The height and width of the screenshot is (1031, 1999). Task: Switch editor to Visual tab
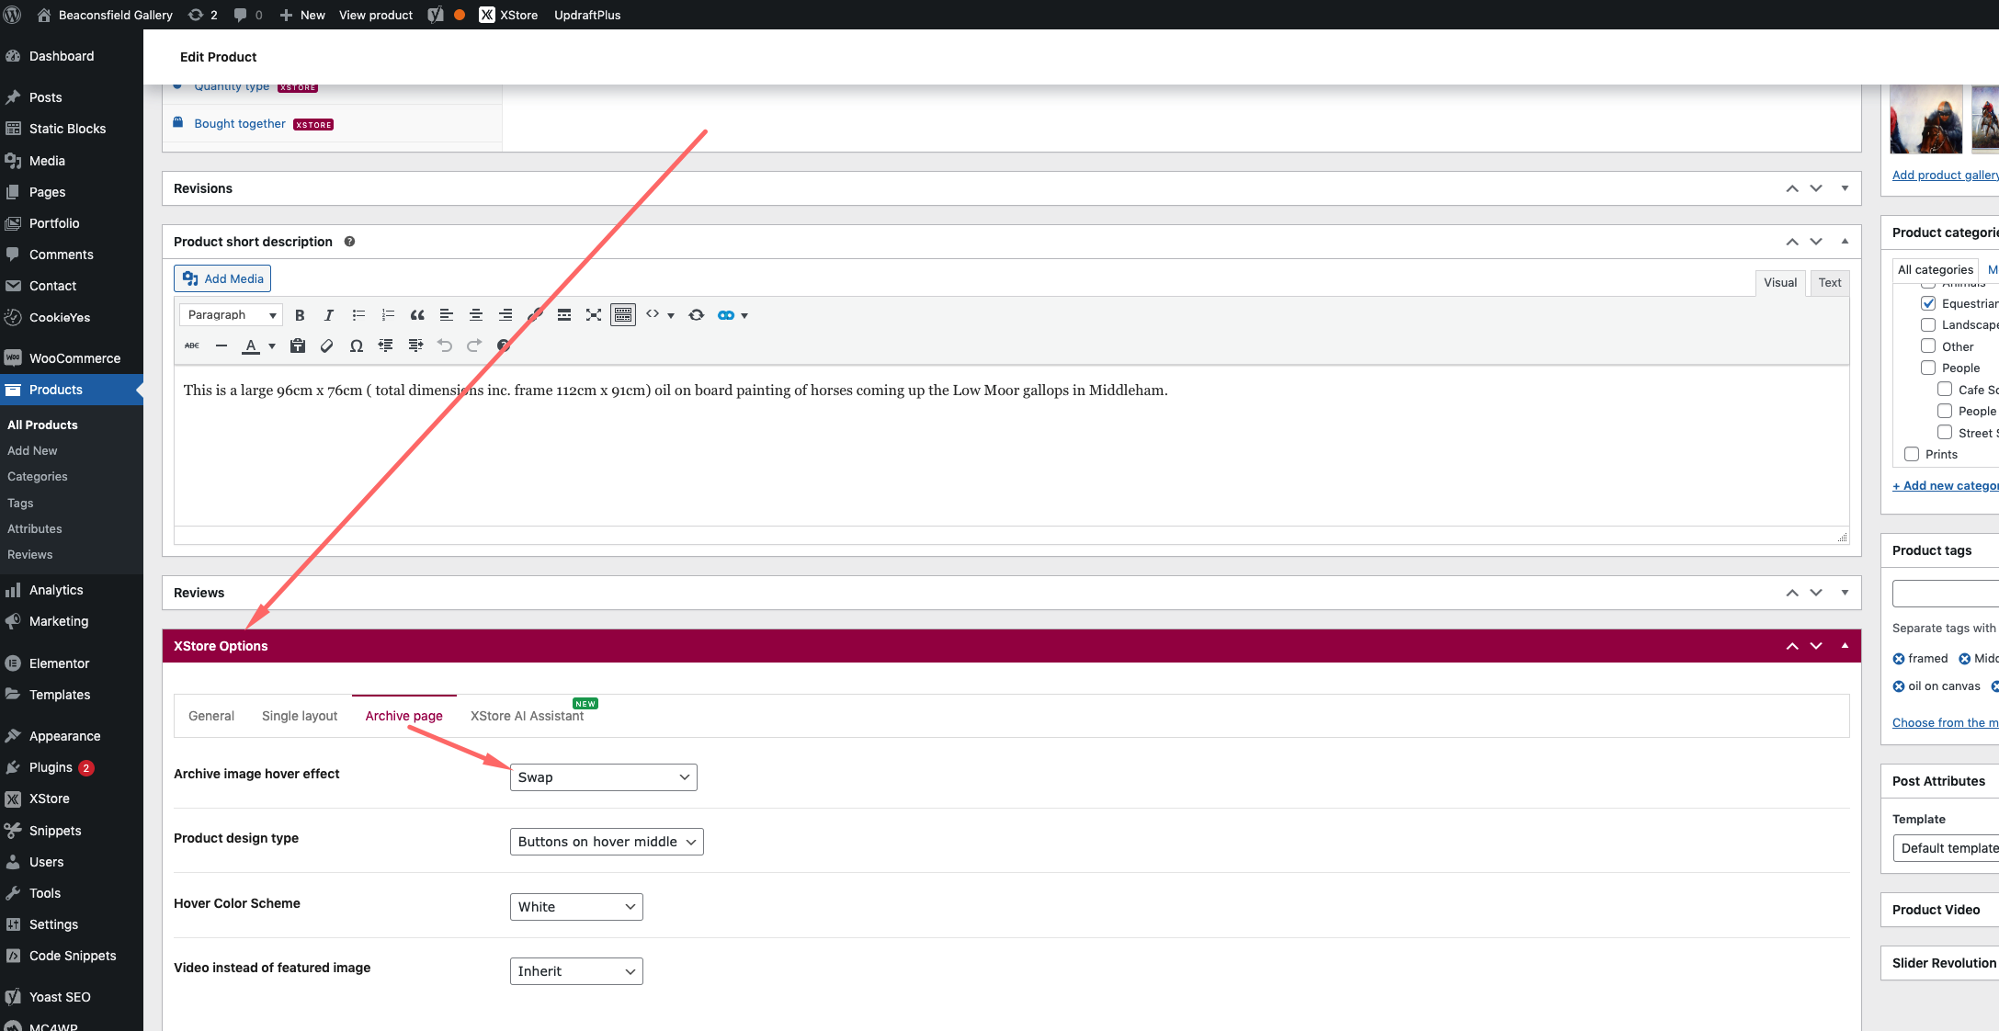click(1780, 282)
